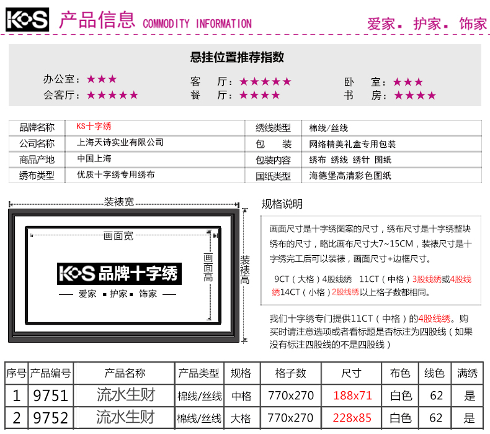The height and width of the screenshot is (434, 490).
Task: Click the 规格 column header
Action: coord(241,373)
